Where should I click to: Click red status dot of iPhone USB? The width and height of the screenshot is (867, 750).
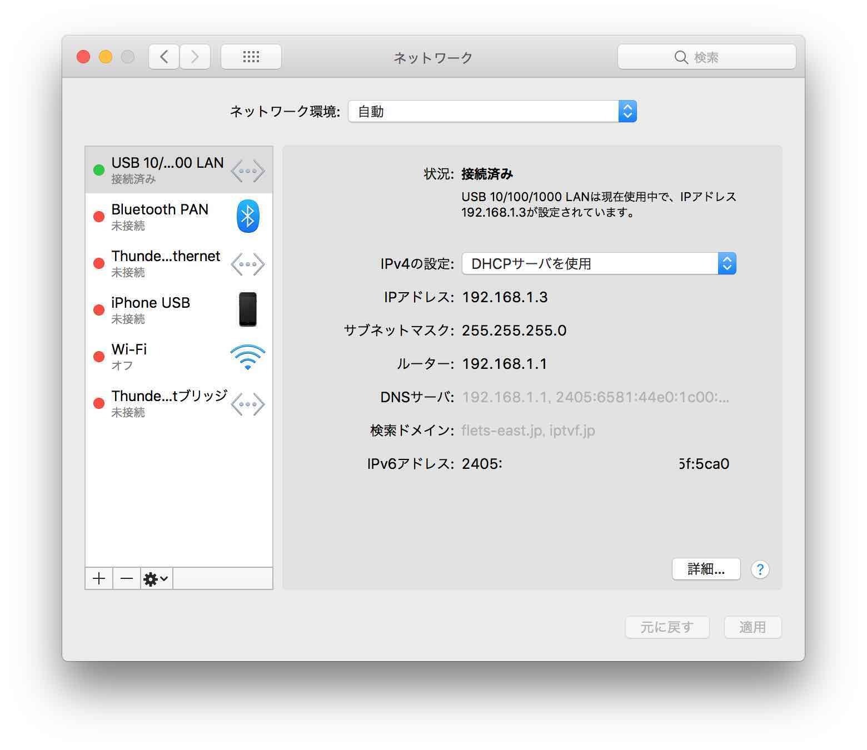[x=99, y=310]
